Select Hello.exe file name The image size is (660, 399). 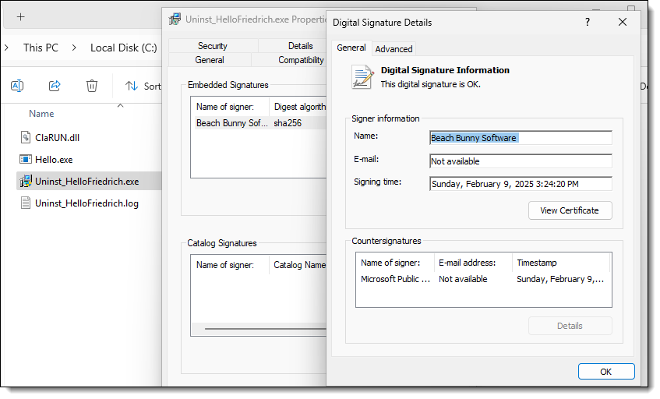54,160
